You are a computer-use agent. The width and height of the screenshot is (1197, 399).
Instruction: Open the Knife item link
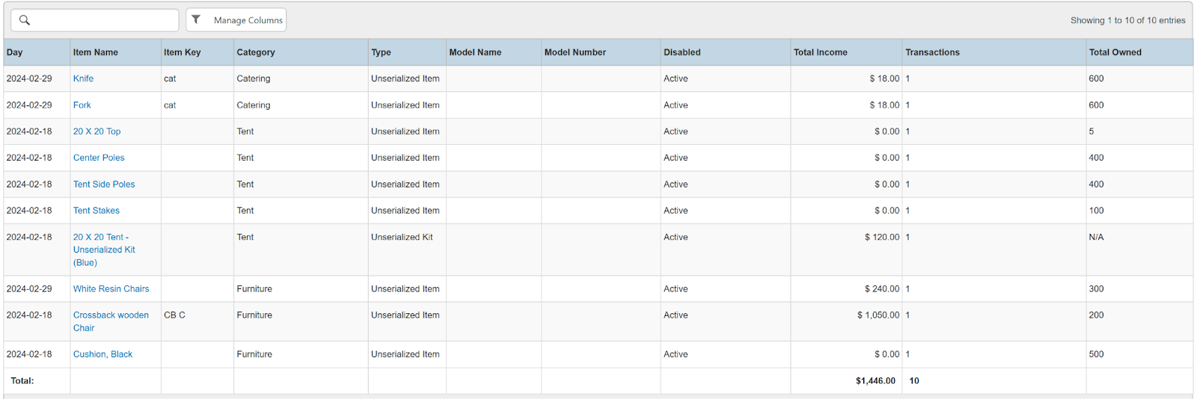pyautogui.click(x=83, y=78)
